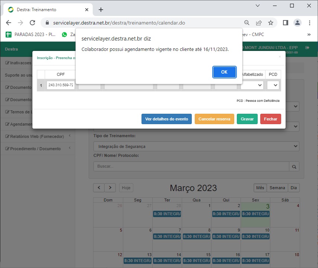Open the Alfabetizado dropdown in row 1
The width and height of the screenshot is (318, 268).
(252, 85)
